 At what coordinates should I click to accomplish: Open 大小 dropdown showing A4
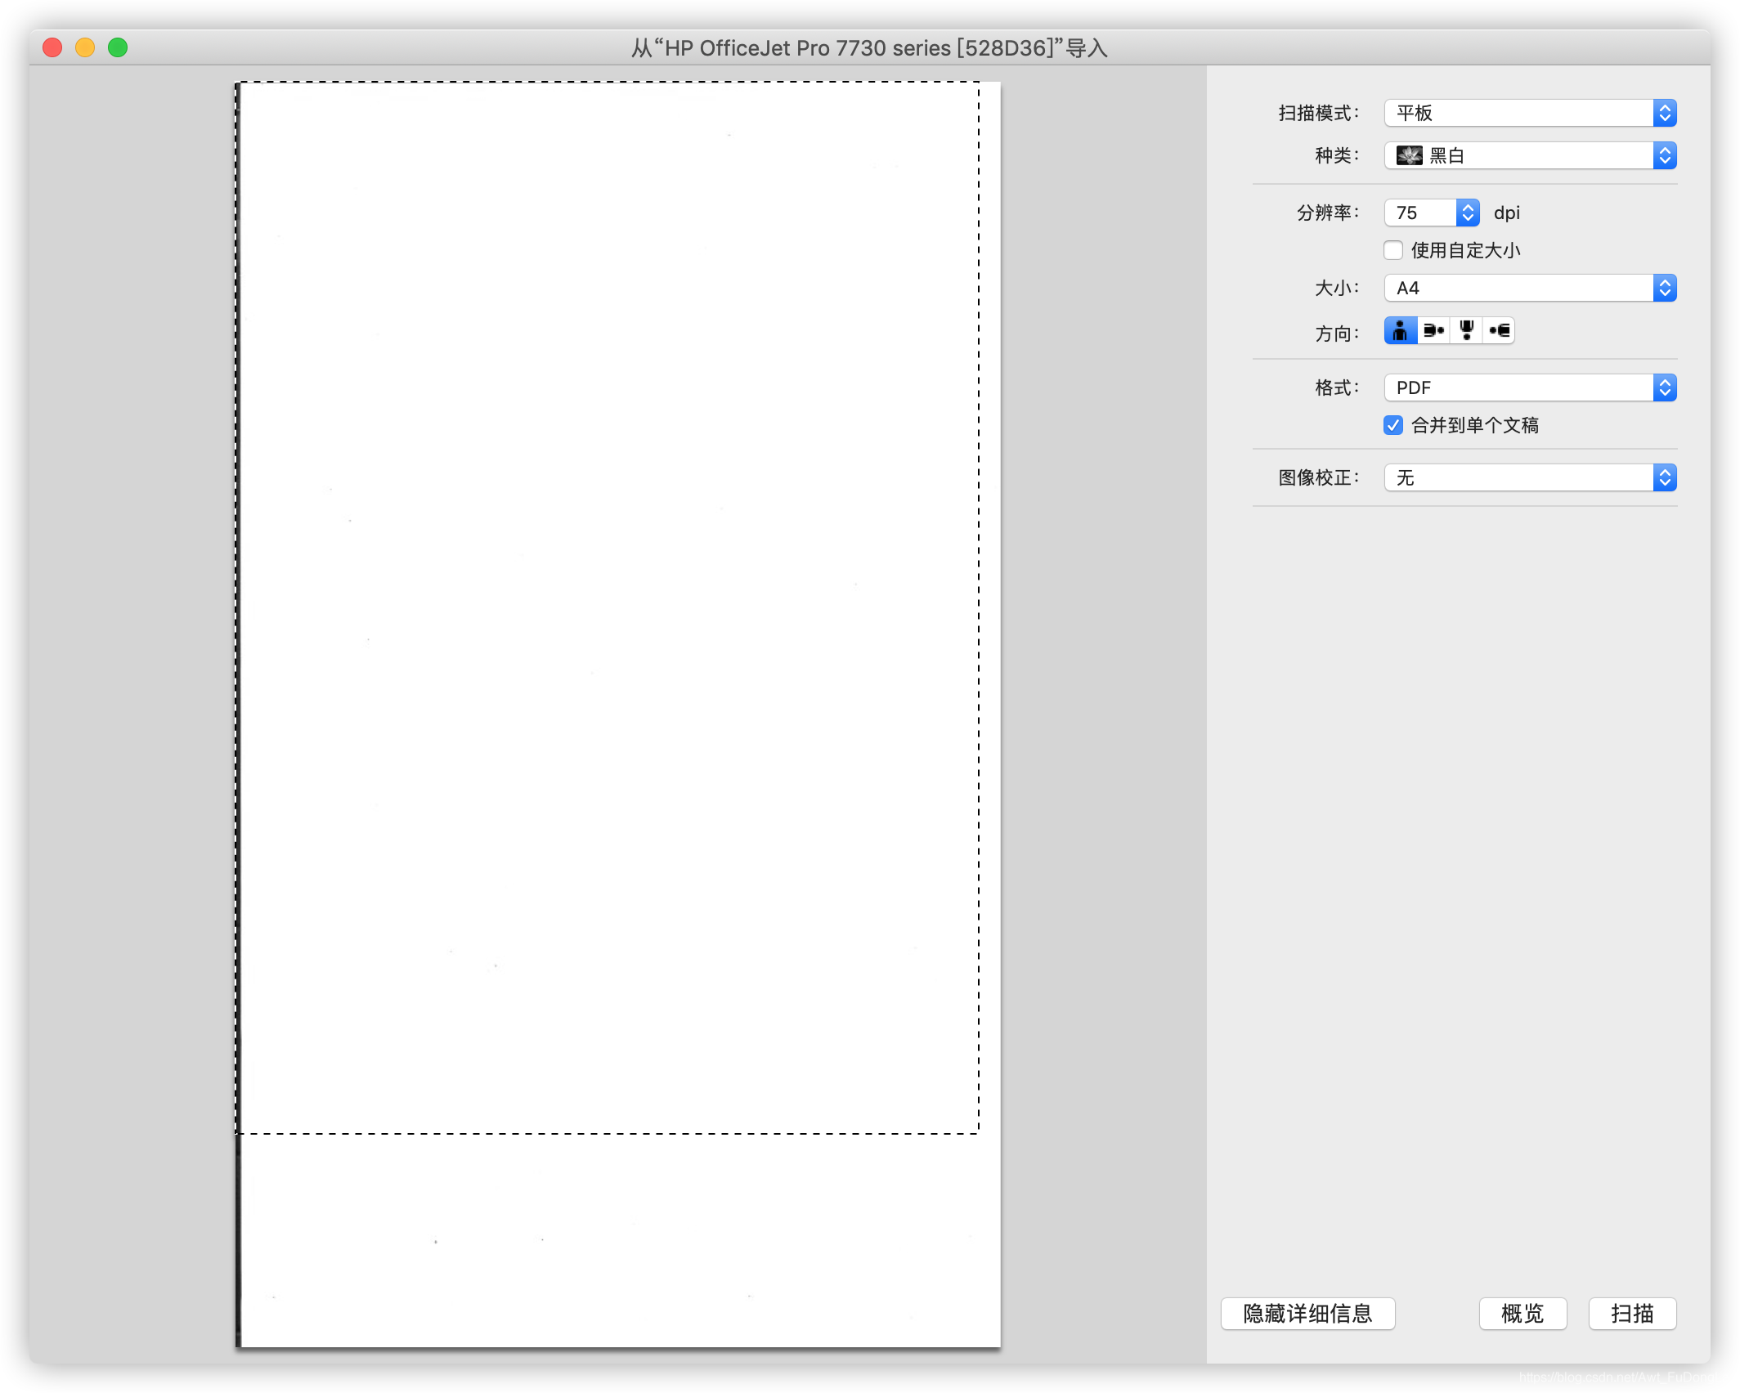point(1530,288)
